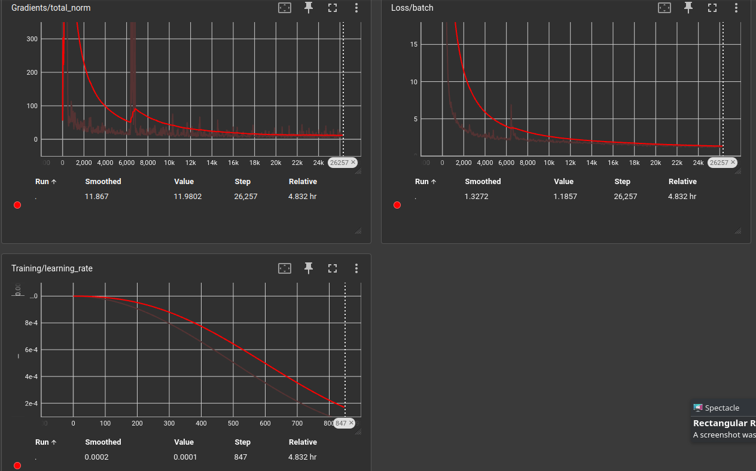Open the Spectacle screenshot notification
Viewport: 756px width, 471px height.
724,422
